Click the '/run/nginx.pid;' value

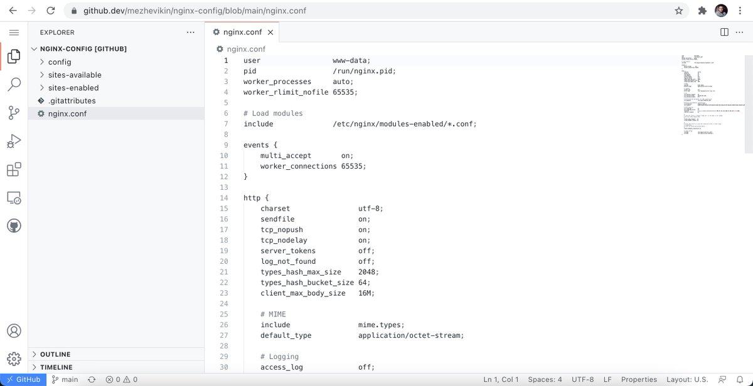click(x=365, y=71)
